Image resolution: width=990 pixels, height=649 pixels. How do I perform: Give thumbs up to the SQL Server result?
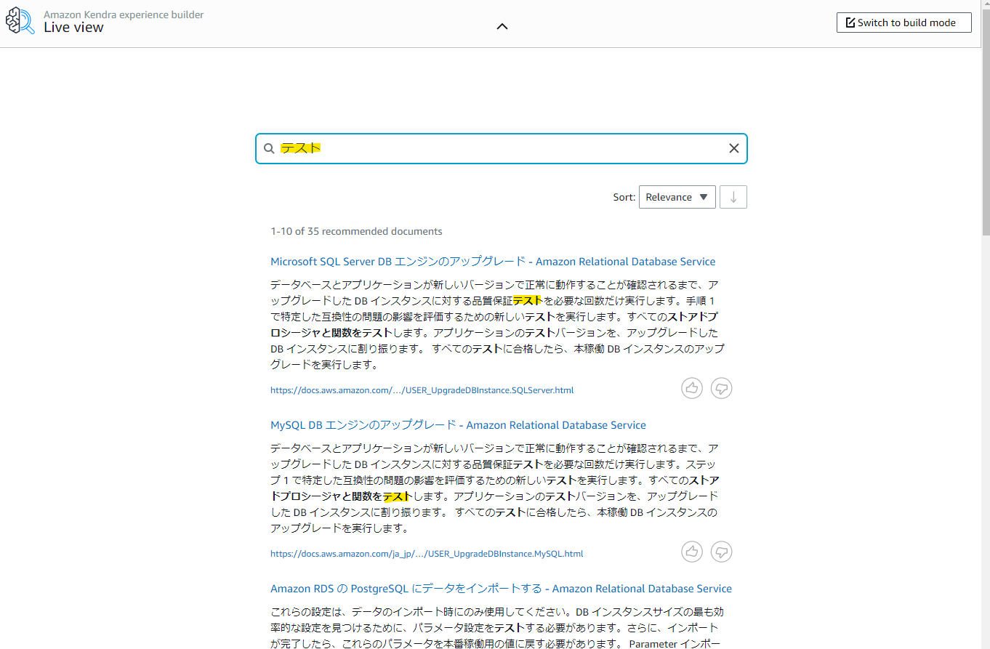point(691,387)
